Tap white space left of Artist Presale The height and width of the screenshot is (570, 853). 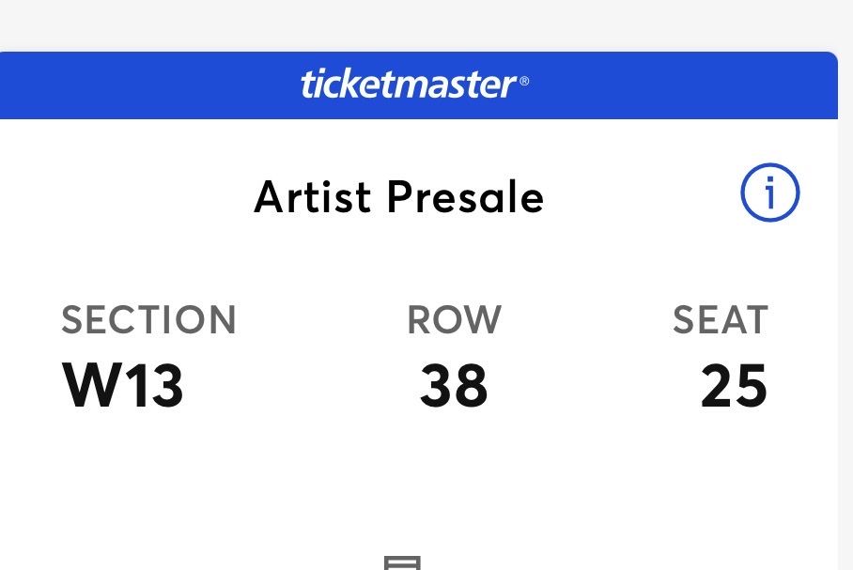tap(122, 197)
